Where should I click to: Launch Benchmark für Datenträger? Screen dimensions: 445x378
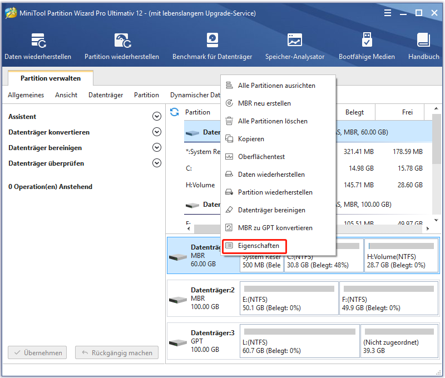coord(212,46)
